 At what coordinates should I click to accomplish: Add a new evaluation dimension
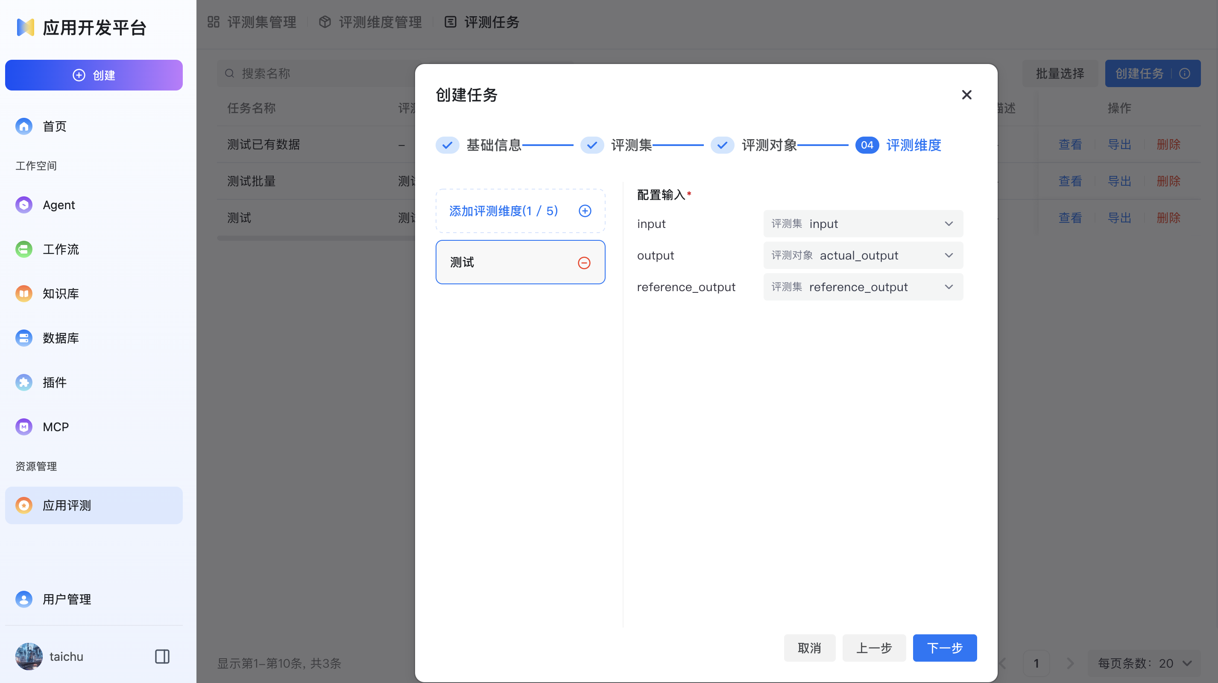tap(585, 211)
